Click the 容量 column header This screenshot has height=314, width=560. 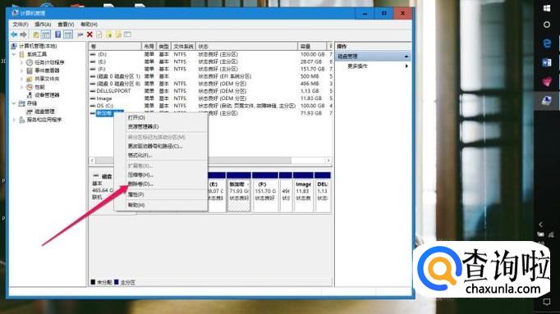point(312,47)
